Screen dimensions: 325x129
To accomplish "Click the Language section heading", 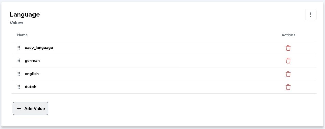I will click(x=25, y=15).
